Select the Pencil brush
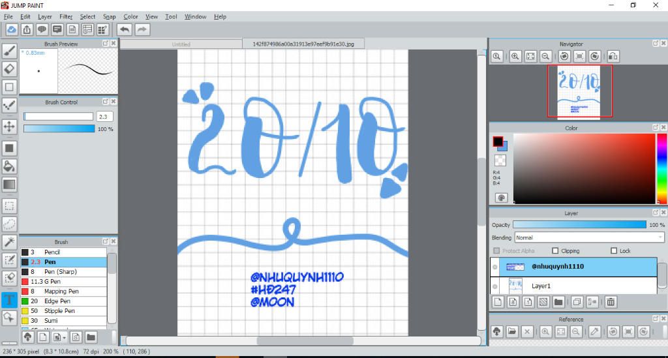This screenshot has height=358, width=668. pyautogui.click(x=63, y=252)
